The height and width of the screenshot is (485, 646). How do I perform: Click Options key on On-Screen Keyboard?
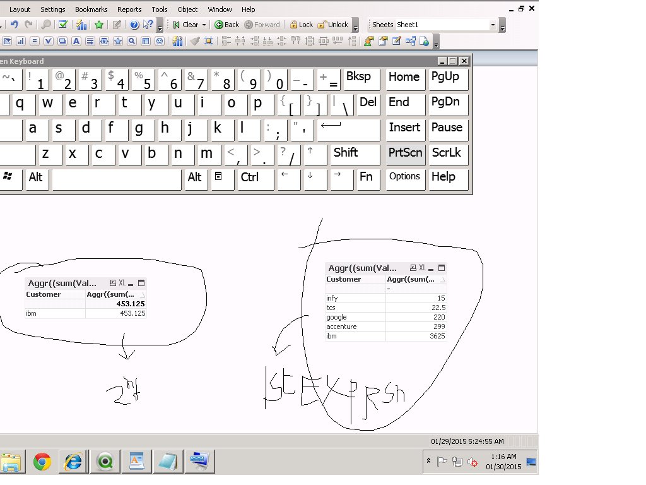[406, 179]
